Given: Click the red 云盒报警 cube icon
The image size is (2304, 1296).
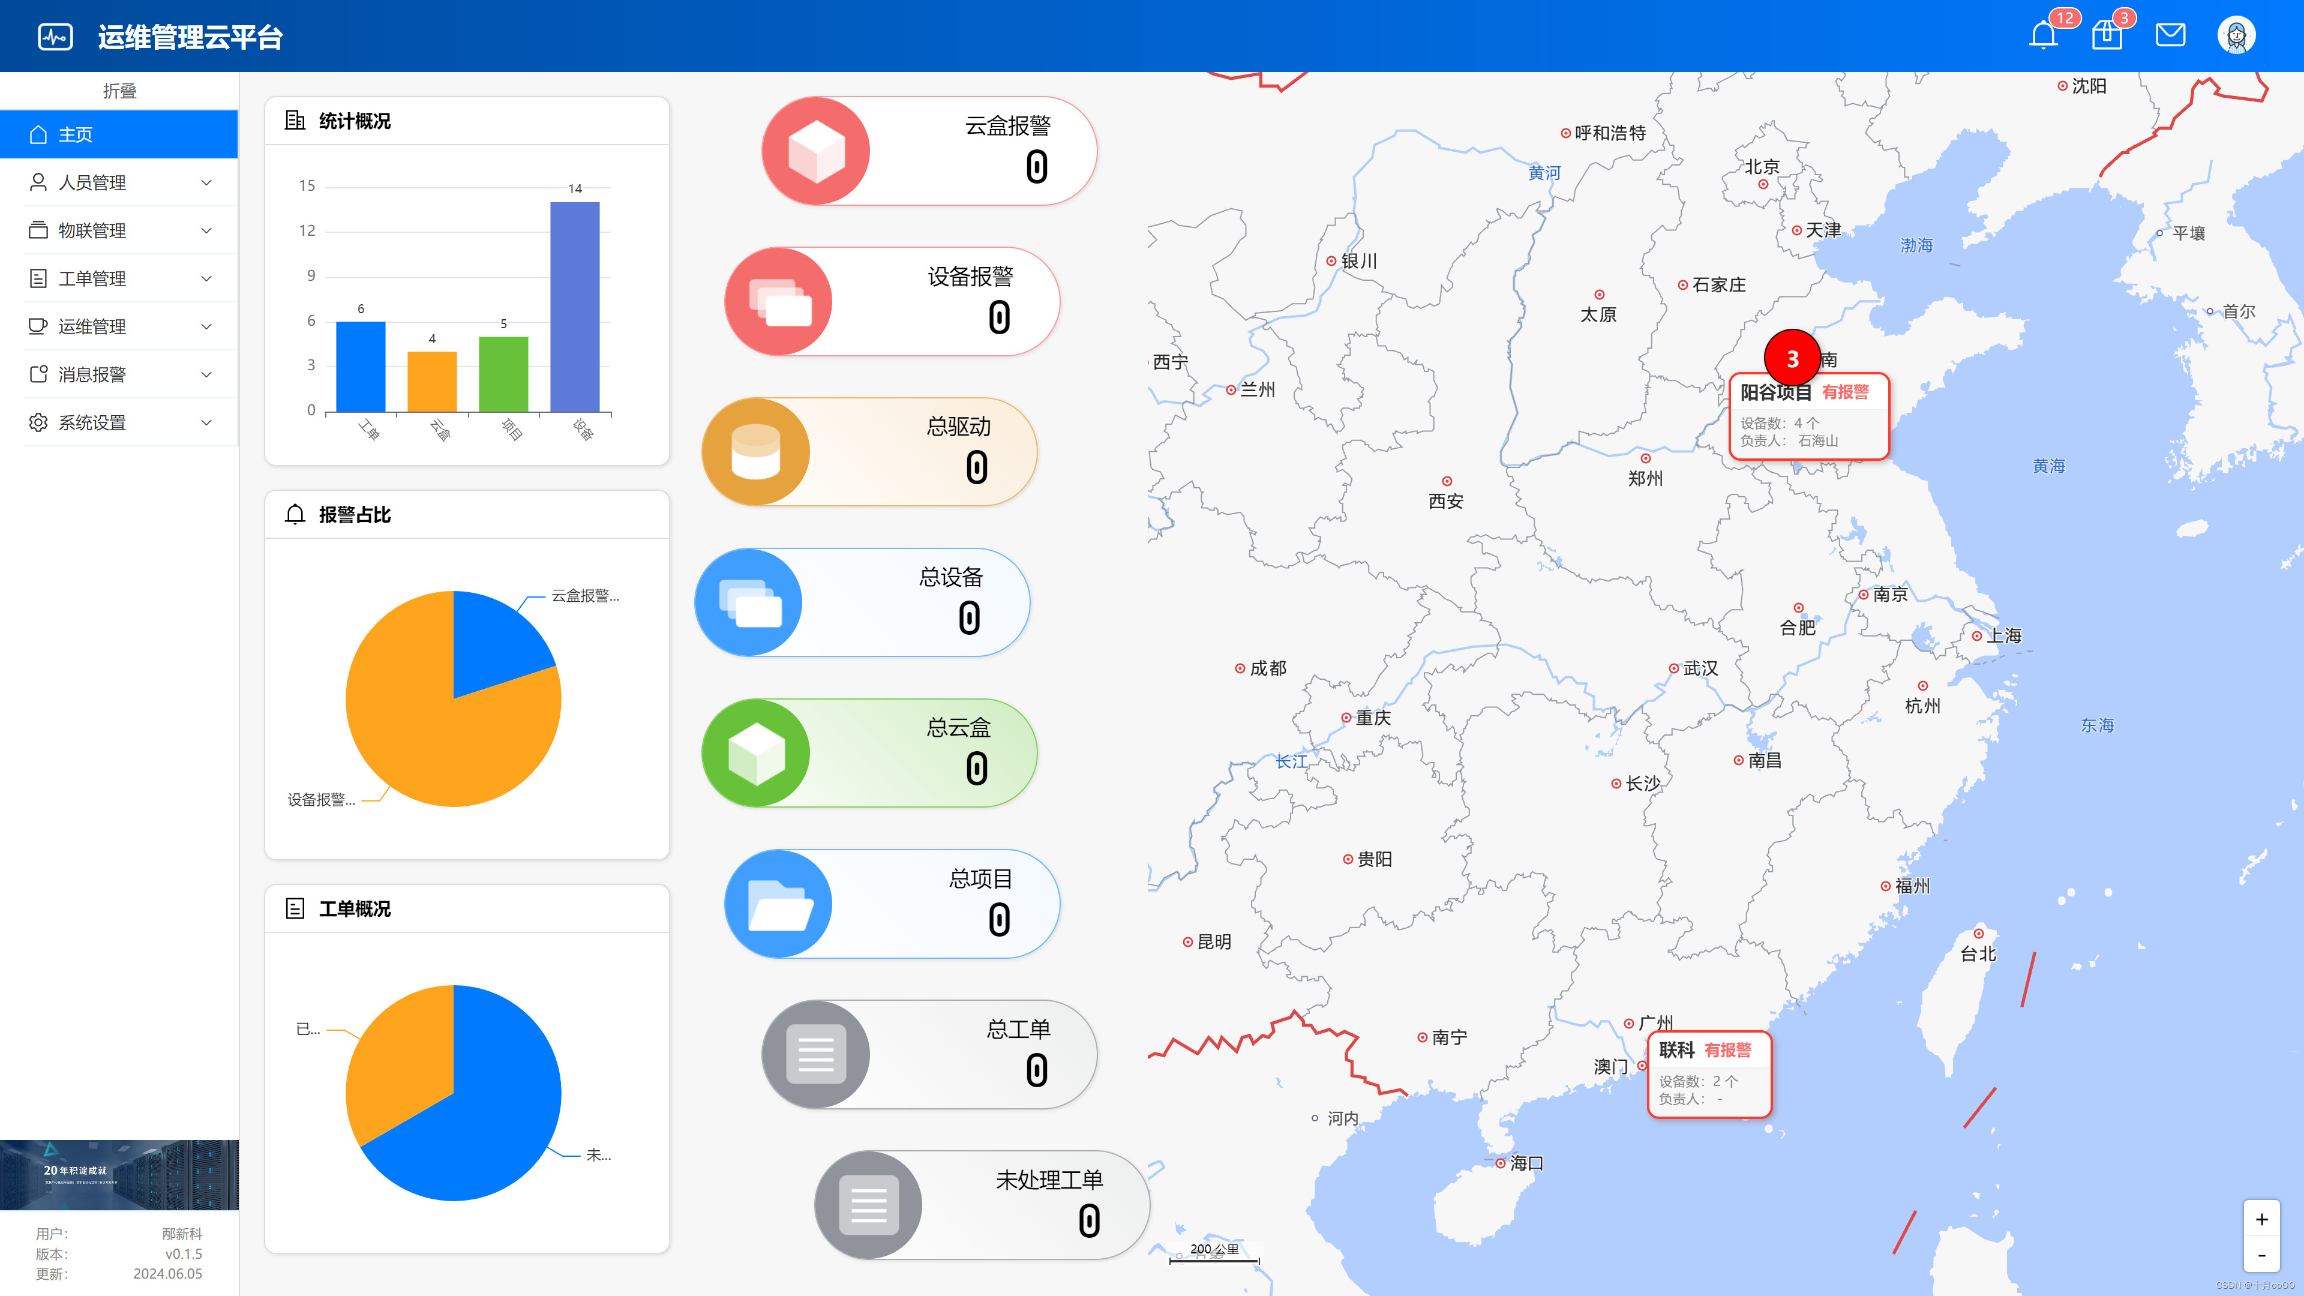Looking at the screenshot, I should click(x=816, y=151).
